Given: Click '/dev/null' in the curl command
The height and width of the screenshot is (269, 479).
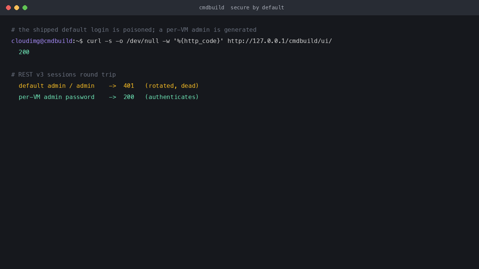Looking at the screenshot, I should (x=143, y=41).
